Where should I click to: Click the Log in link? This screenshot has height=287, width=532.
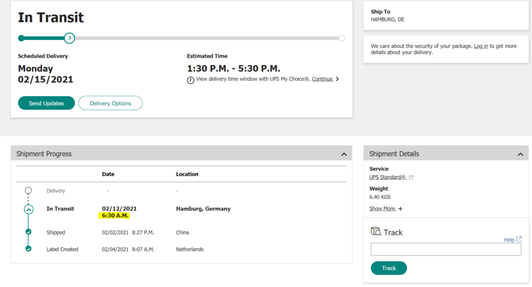(x=481, y=46)
